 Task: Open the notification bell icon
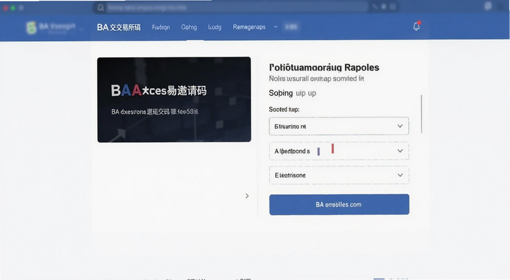(416, 26)
